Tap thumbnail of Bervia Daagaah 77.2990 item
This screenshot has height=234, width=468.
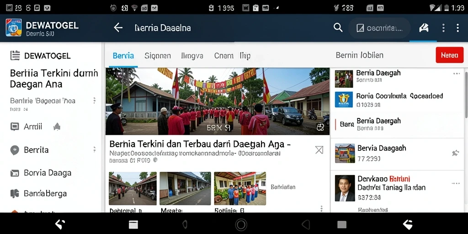(x=345, y=154)
